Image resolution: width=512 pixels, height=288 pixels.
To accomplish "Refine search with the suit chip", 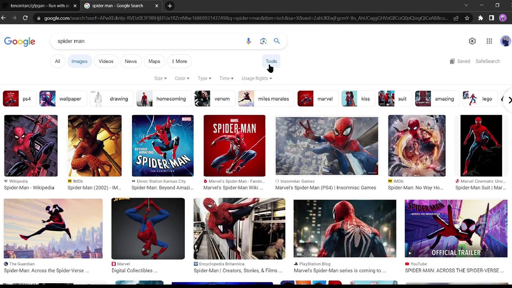I will (394, 99).
